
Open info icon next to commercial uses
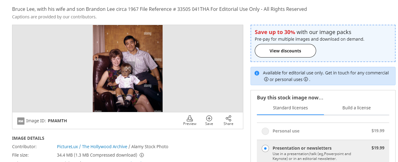[x=266, y=79]
